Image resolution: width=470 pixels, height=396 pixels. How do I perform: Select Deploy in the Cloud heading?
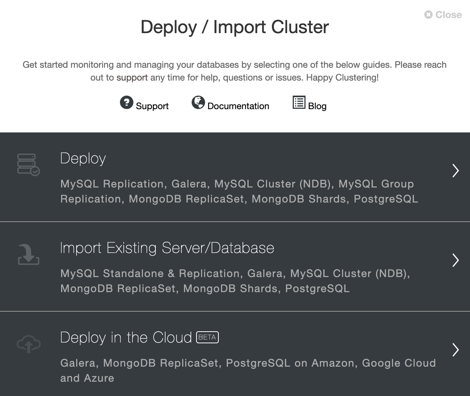(x=126, y=338)
